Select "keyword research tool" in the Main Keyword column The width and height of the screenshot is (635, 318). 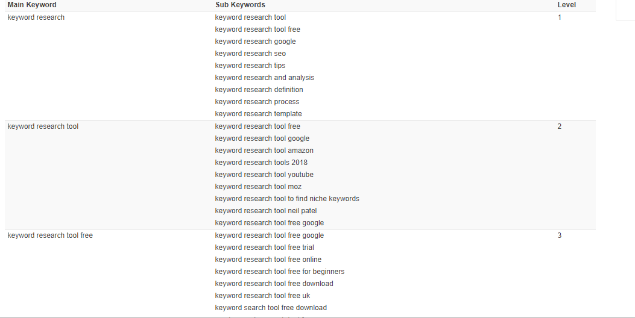tap(43, 126)
